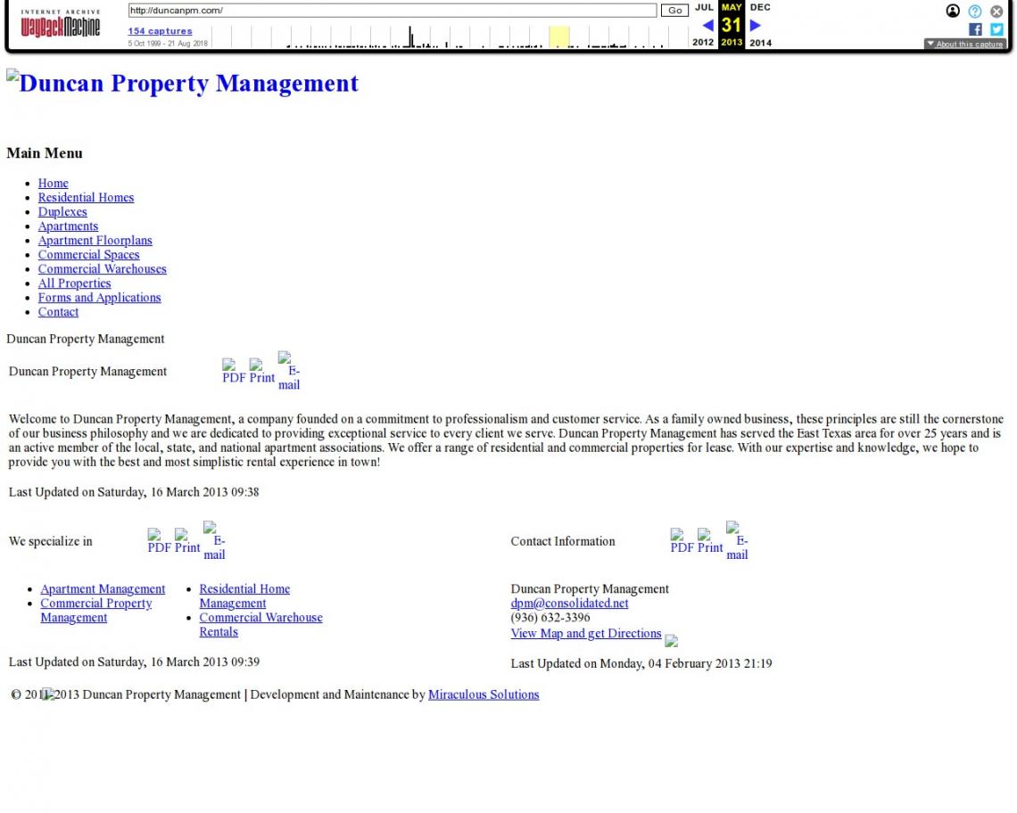Click dpm@consolidated.net email link
1017x813 pixels.
pyautogui.click(x=569, y=604)
